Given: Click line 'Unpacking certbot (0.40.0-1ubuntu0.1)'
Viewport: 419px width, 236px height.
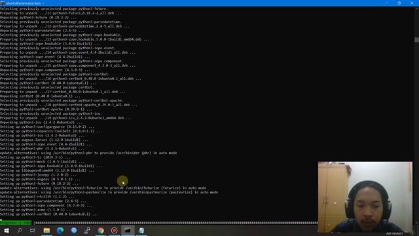Looking at the screenshot, I should point(40,96).
